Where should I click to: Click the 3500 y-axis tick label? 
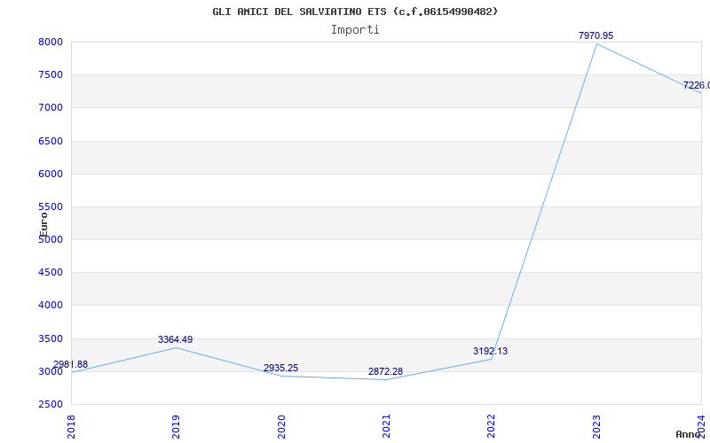point(49,338)
